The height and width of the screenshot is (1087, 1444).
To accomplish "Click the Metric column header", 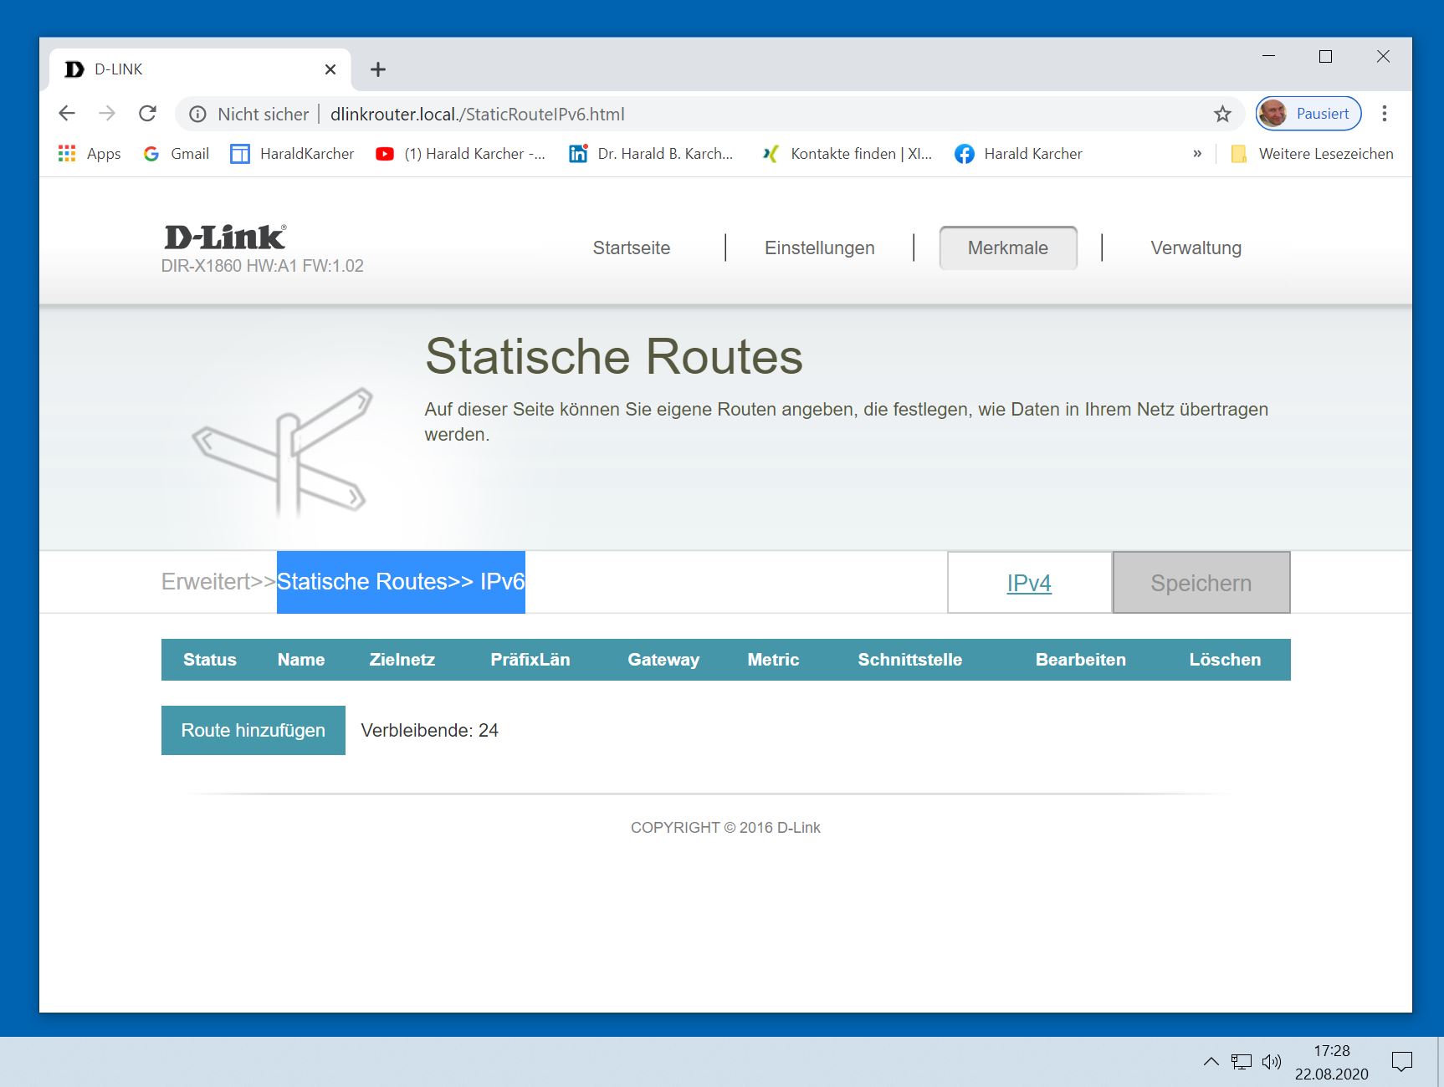I will [773, 660].
